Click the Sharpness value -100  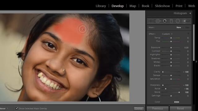click(186, 85)
